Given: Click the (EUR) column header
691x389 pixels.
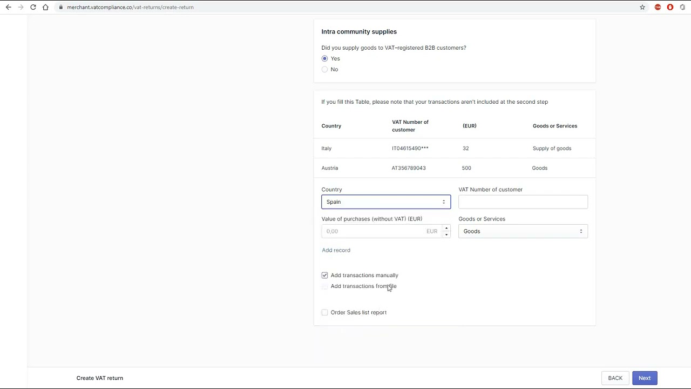Looking at the screenshot, I should pos(470,126).
